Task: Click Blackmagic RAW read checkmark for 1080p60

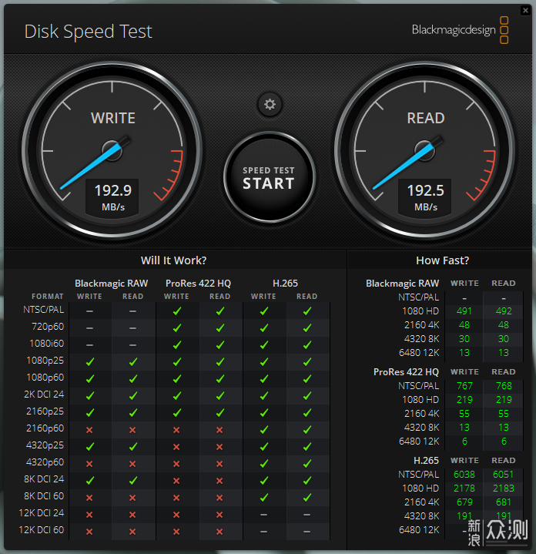Action: [x=133, y=379]
